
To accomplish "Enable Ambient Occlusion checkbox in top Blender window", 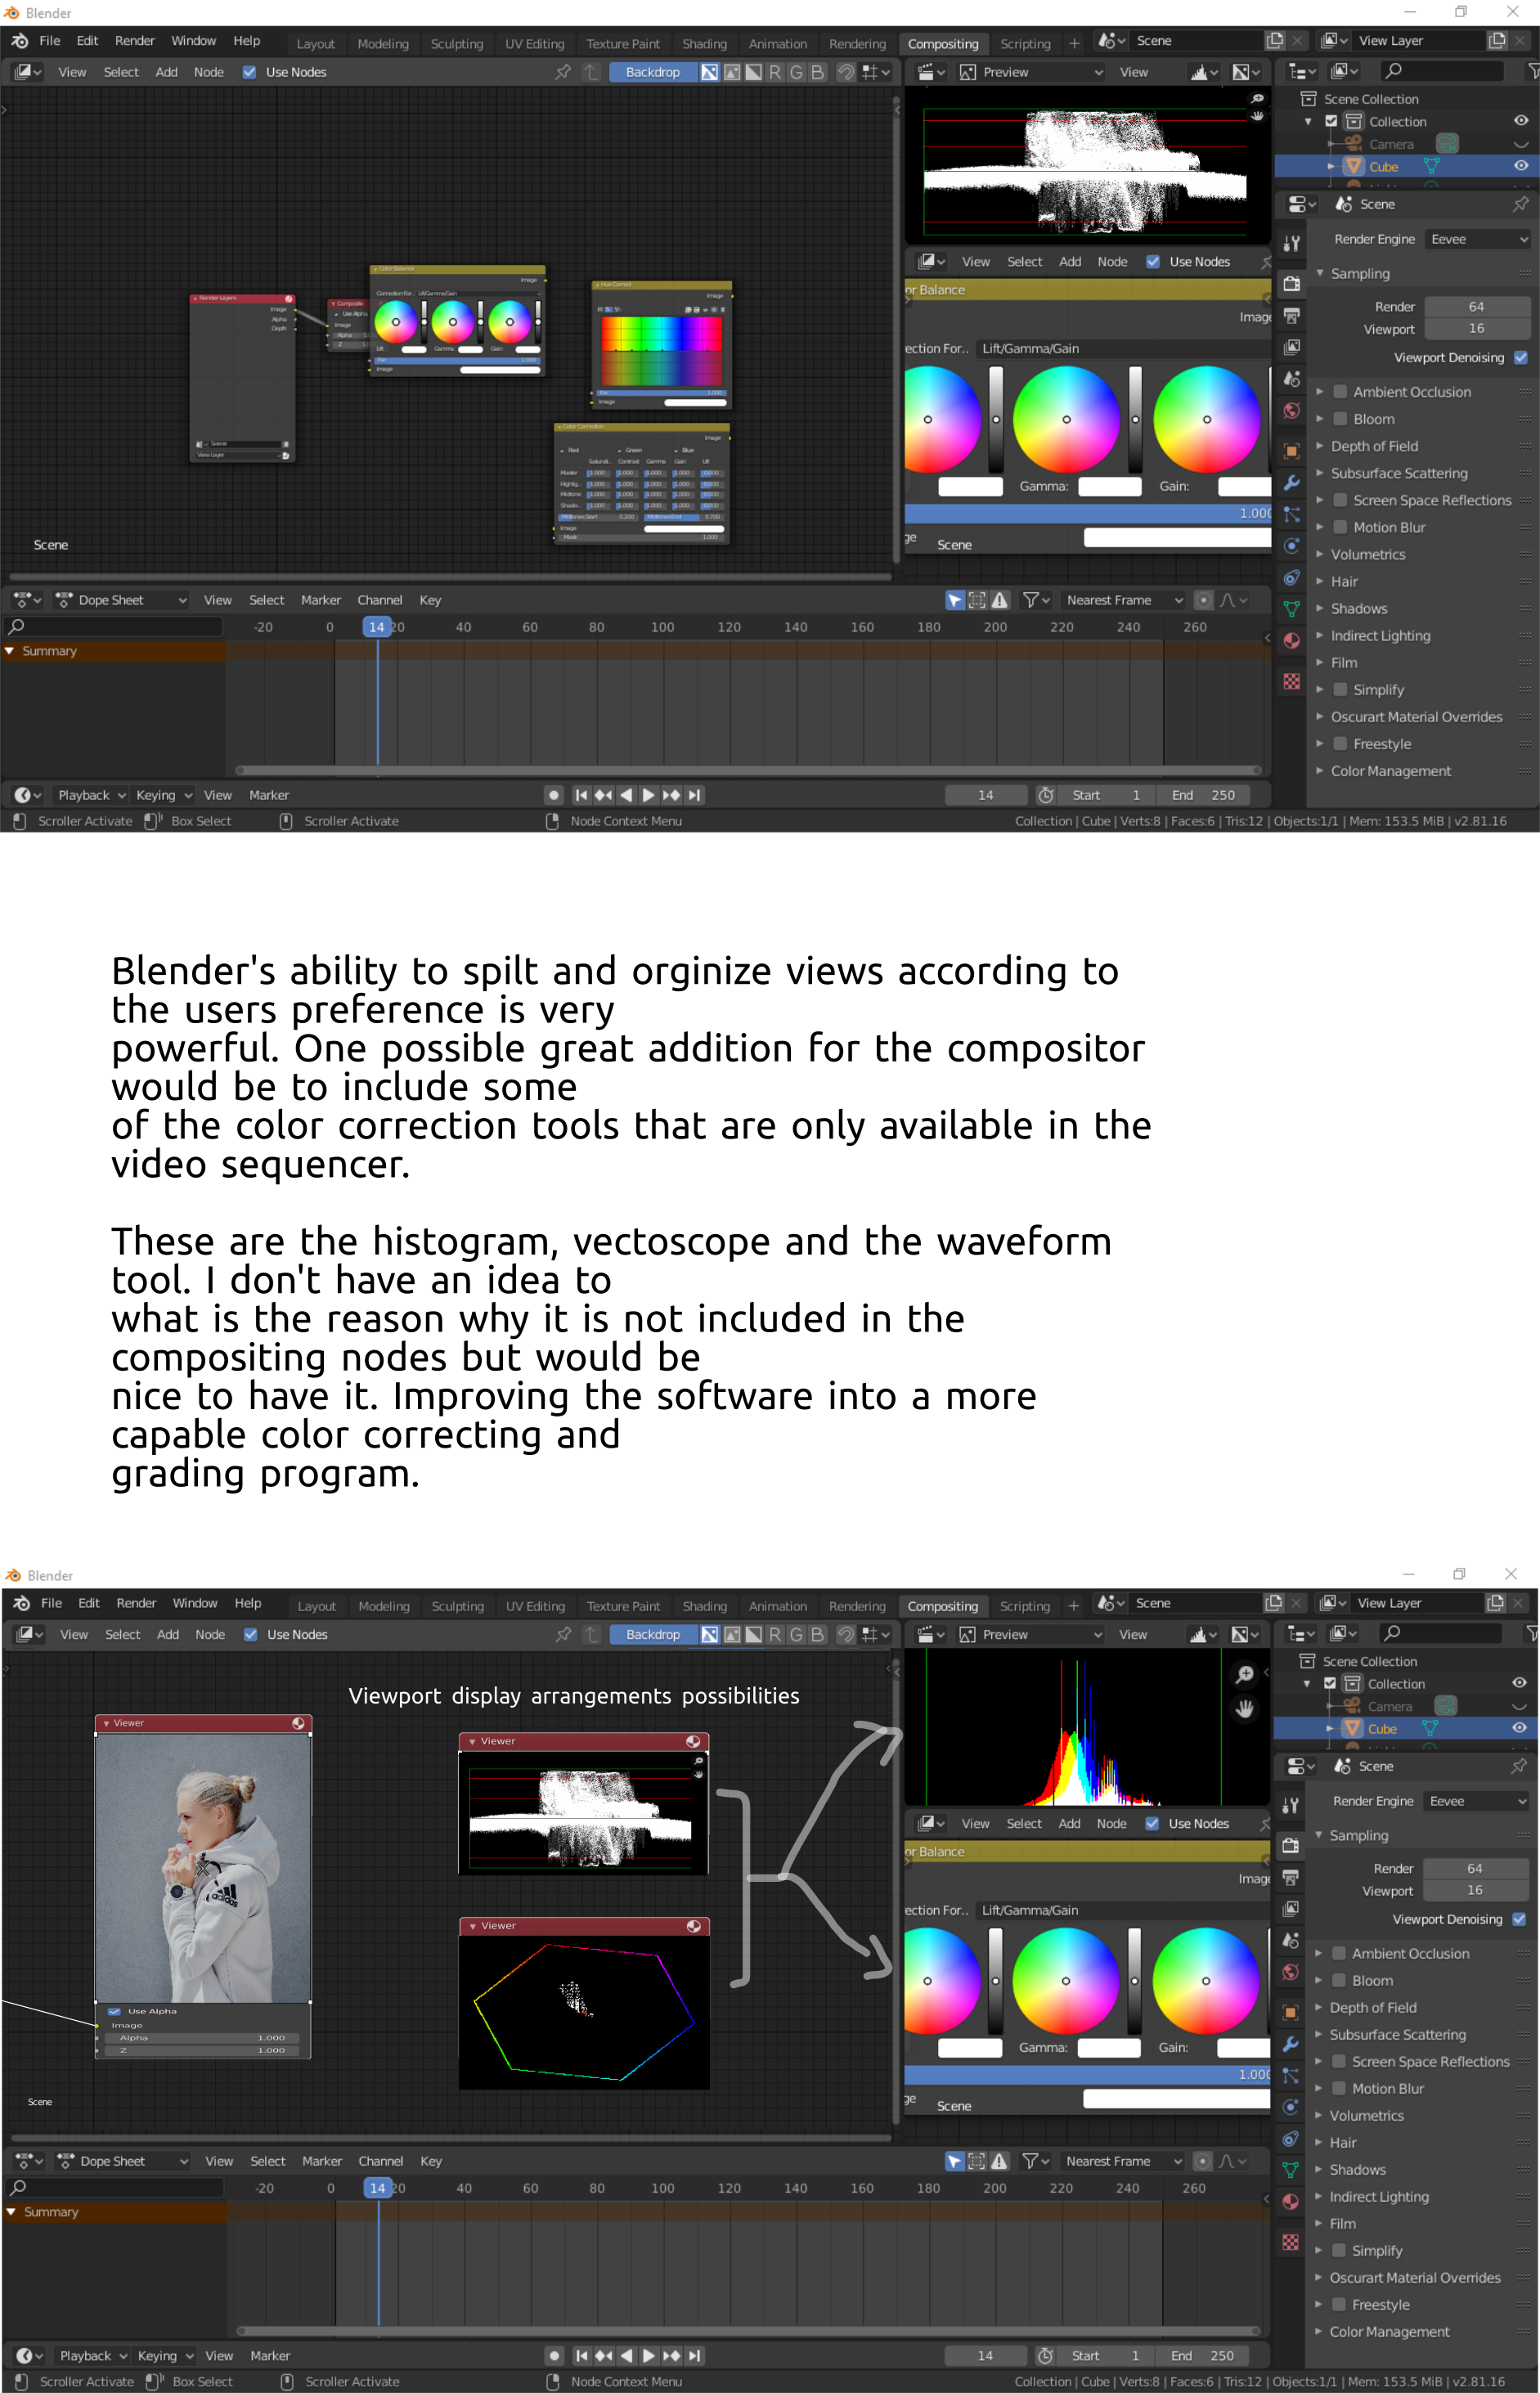I will [1340, 392].
